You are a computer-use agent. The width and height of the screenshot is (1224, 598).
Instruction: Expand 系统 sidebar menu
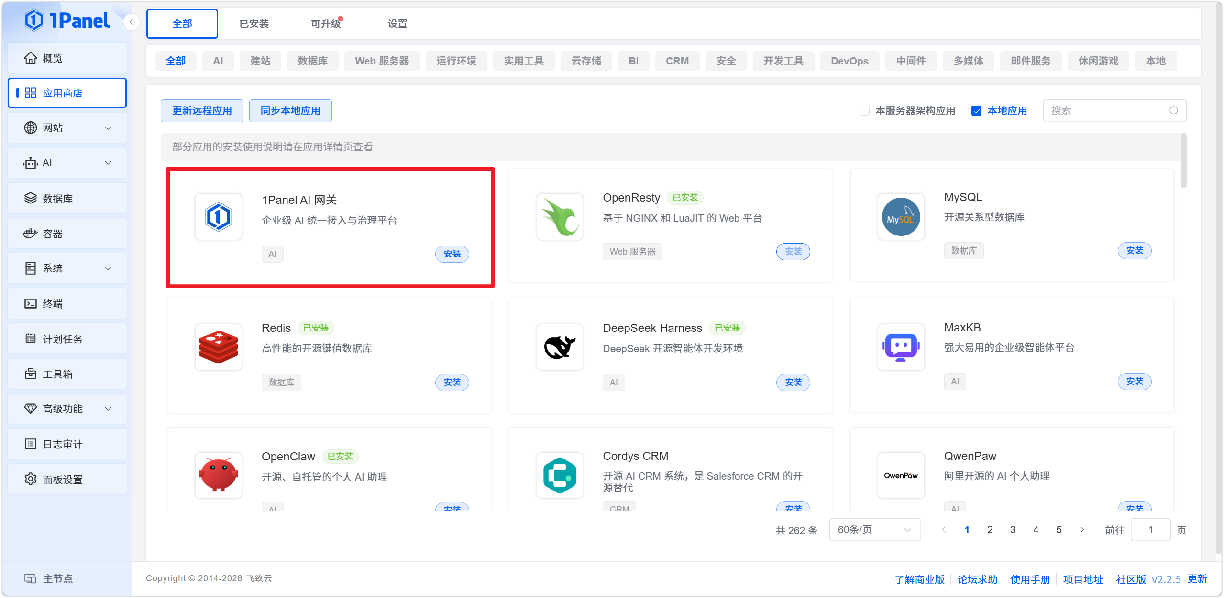coord(67,268)
